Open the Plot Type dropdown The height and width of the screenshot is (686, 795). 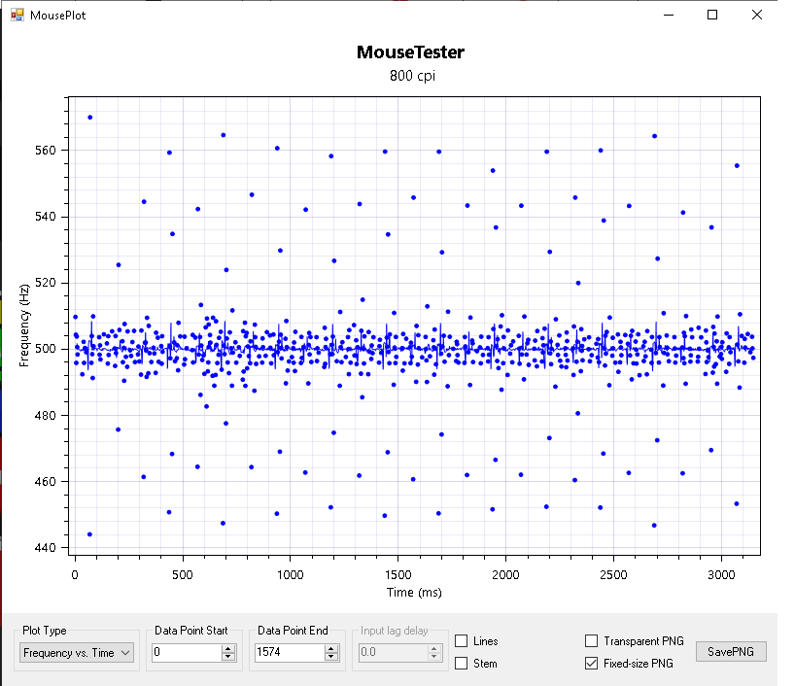click(77, 653)
